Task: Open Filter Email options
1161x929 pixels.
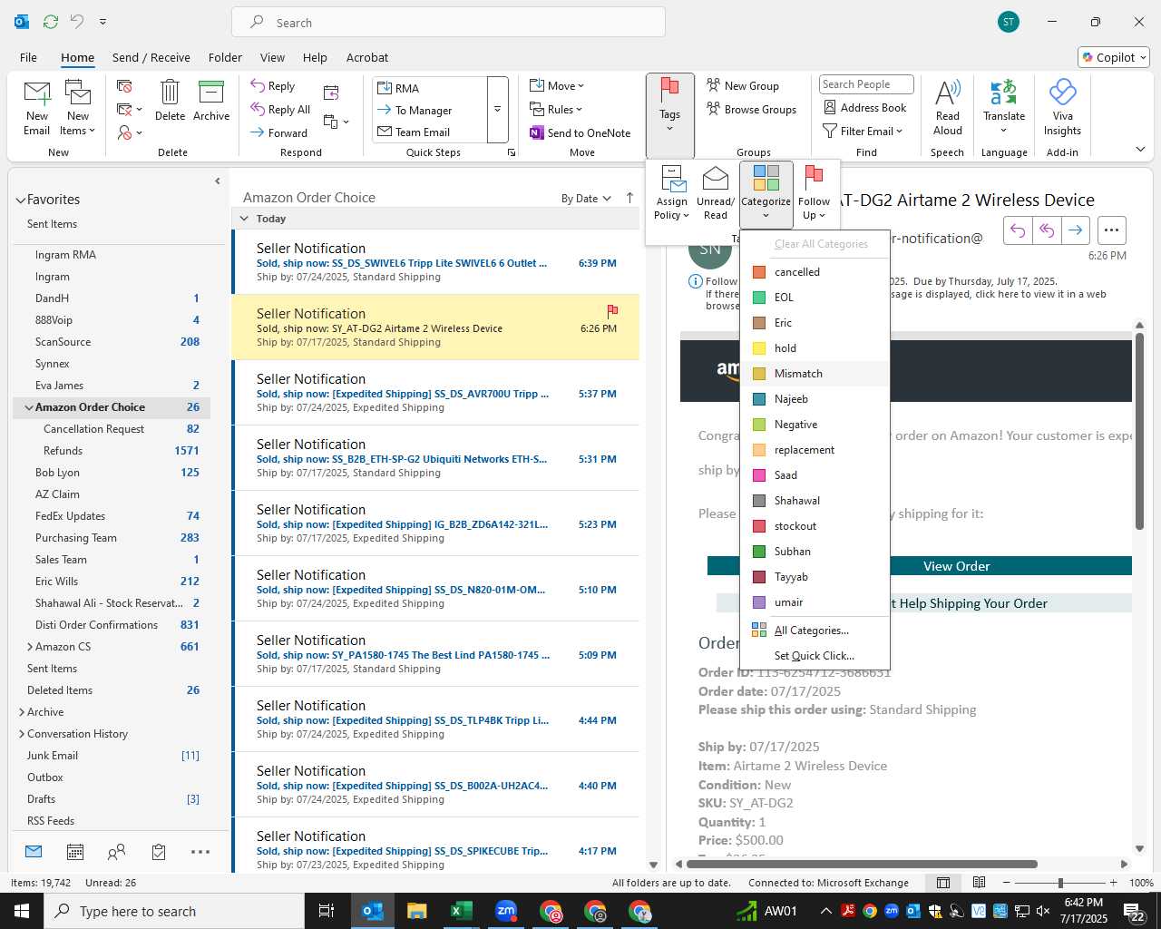Action: 863,131
